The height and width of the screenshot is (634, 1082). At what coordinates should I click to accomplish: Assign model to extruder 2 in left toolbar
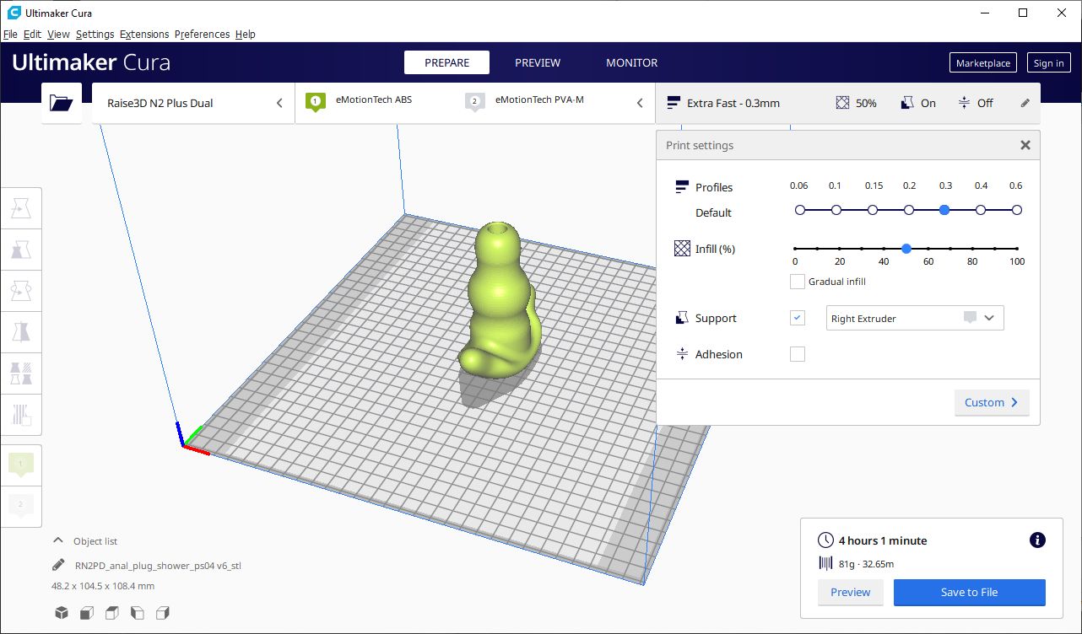pyautogui.click(x=21, y=505)
